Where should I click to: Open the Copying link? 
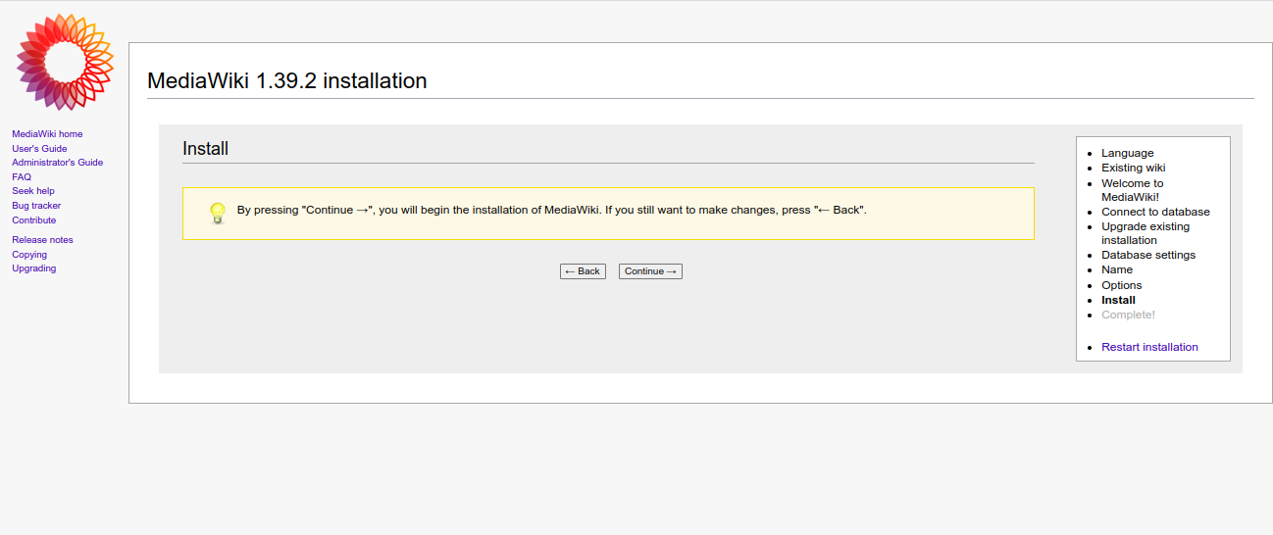coord(29,255)
